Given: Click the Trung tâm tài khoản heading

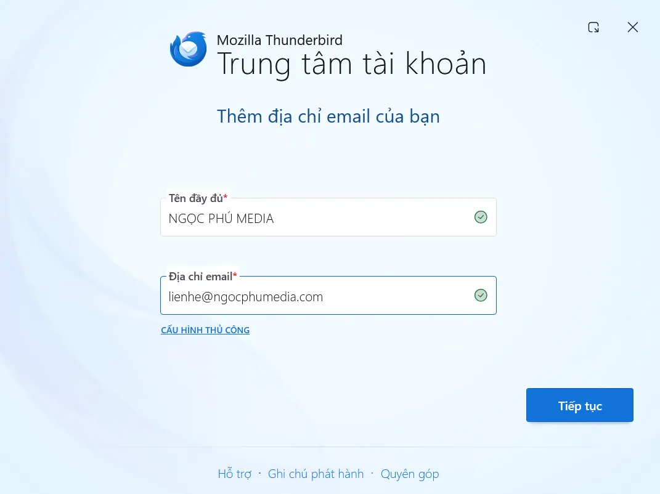Looking at the screenshot, I should pos(351,64).
